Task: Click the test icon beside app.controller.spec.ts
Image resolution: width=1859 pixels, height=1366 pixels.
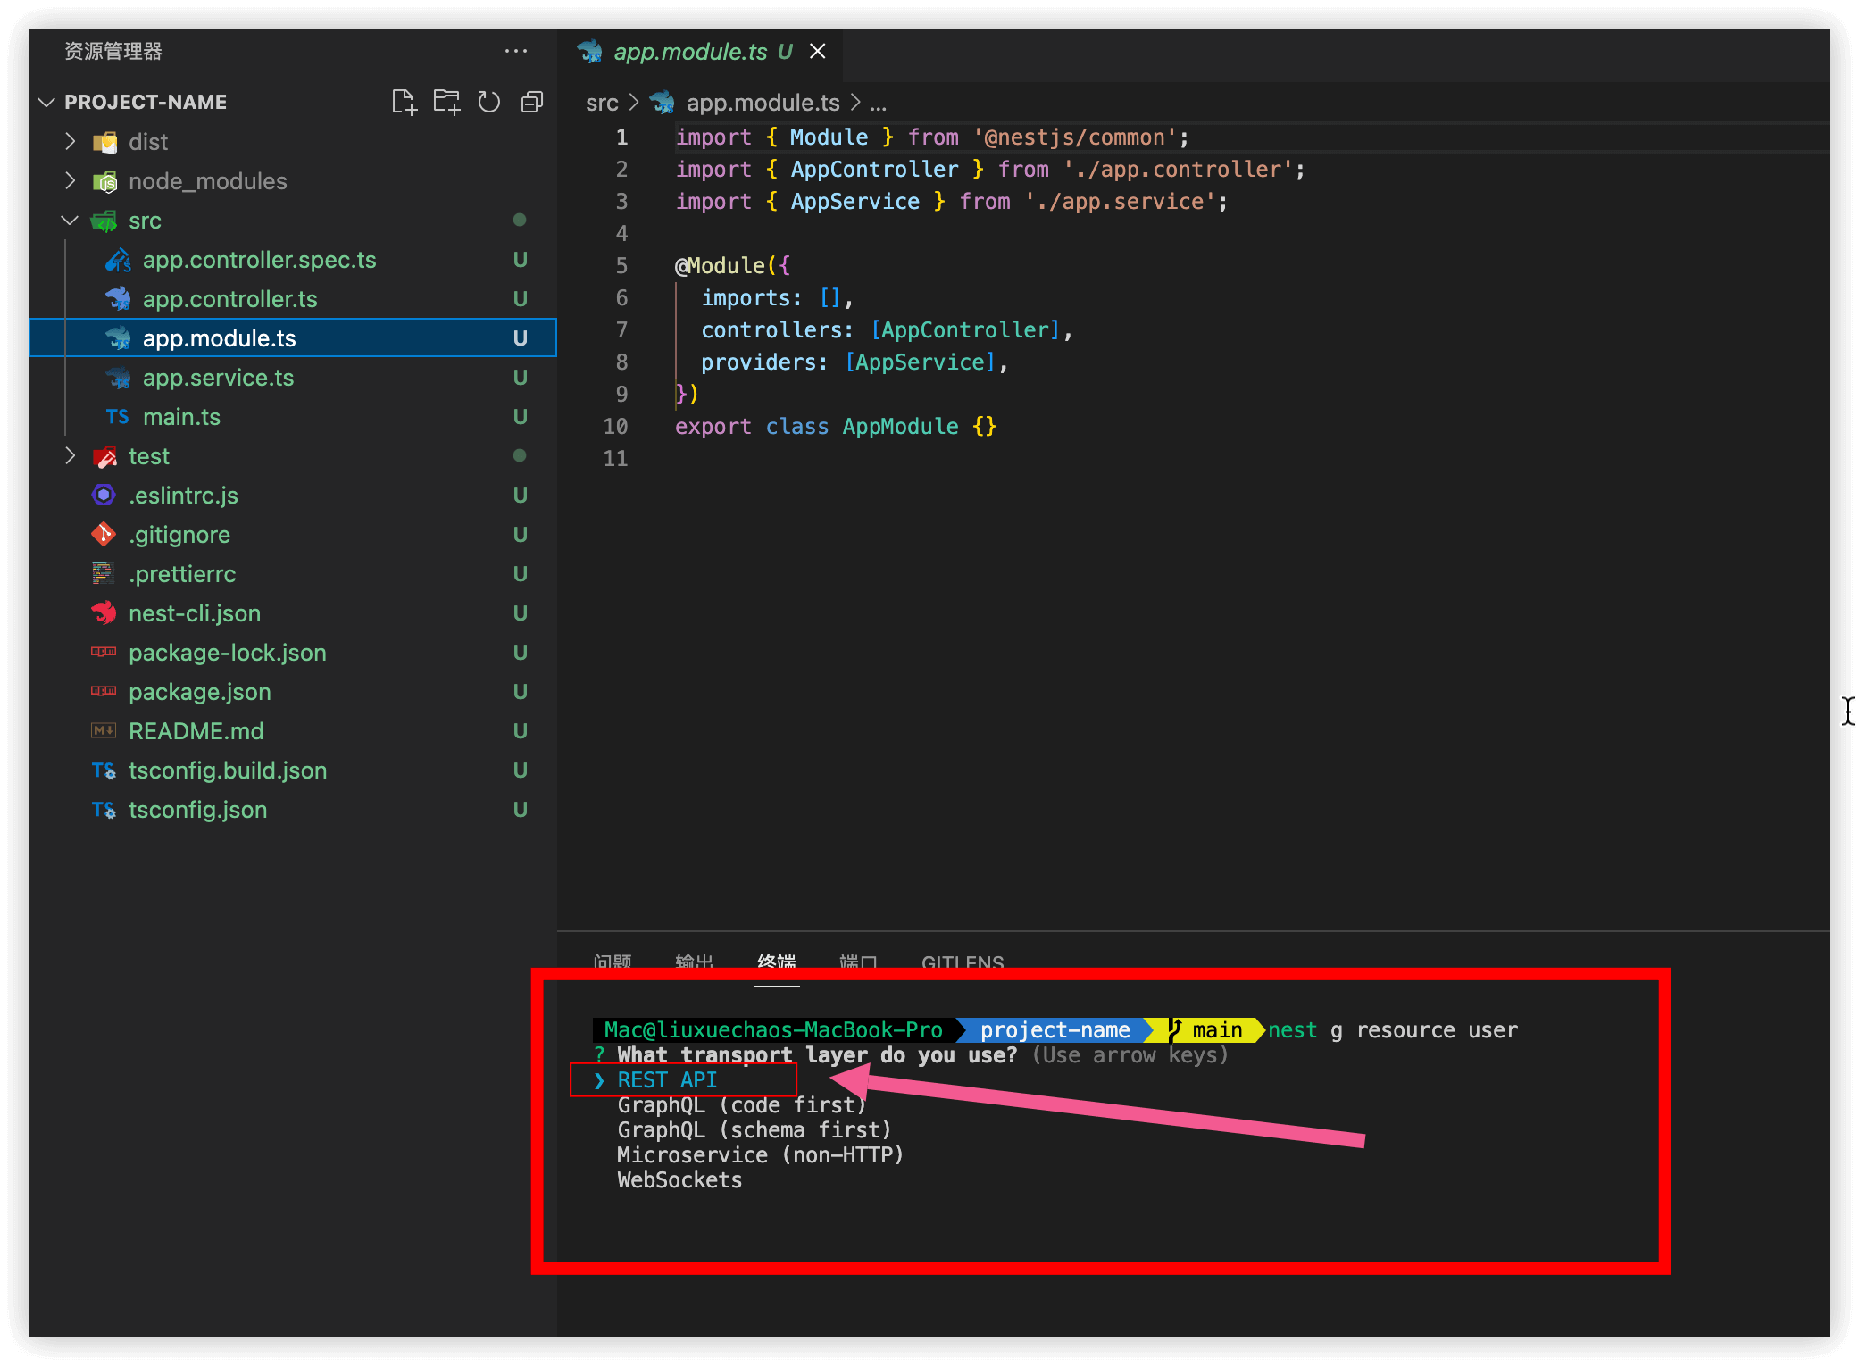Action: (x=118, y=260)
